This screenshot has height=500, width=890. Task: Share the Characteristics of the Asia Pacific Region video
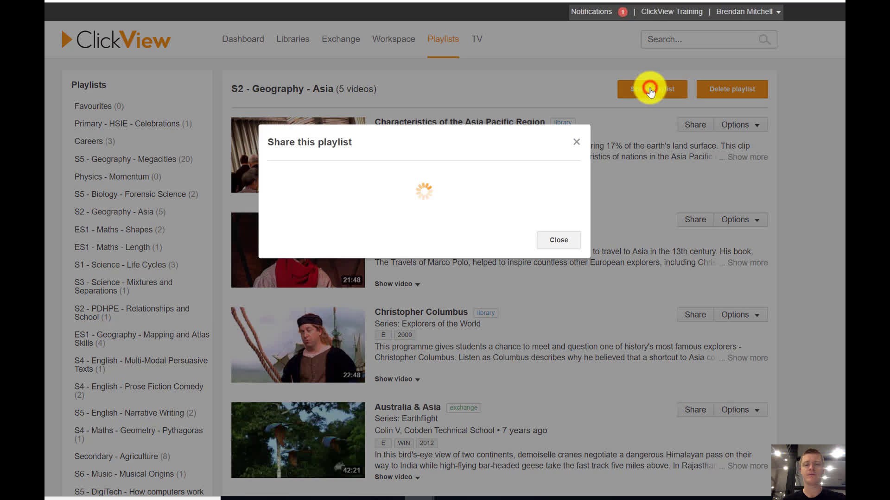(695, 125)
